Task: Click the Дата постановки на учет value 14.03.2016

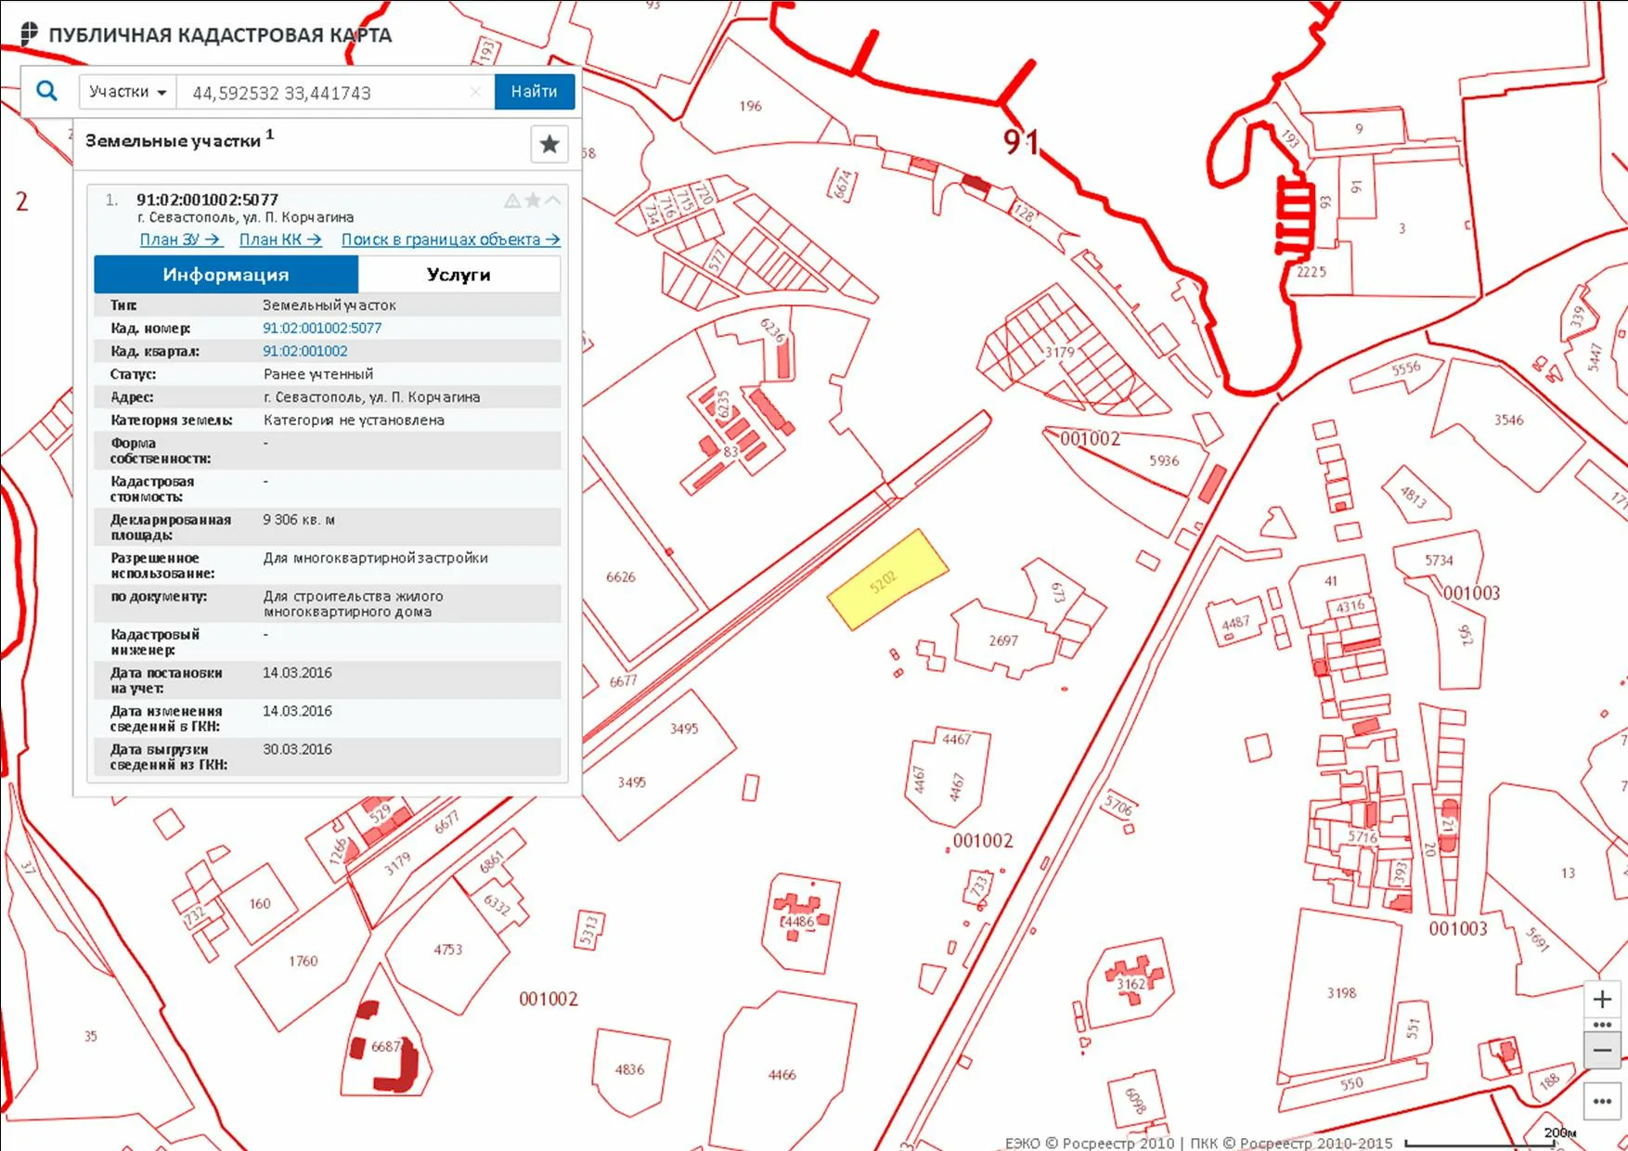Action: pyautogui.click(x=297, y=673)
